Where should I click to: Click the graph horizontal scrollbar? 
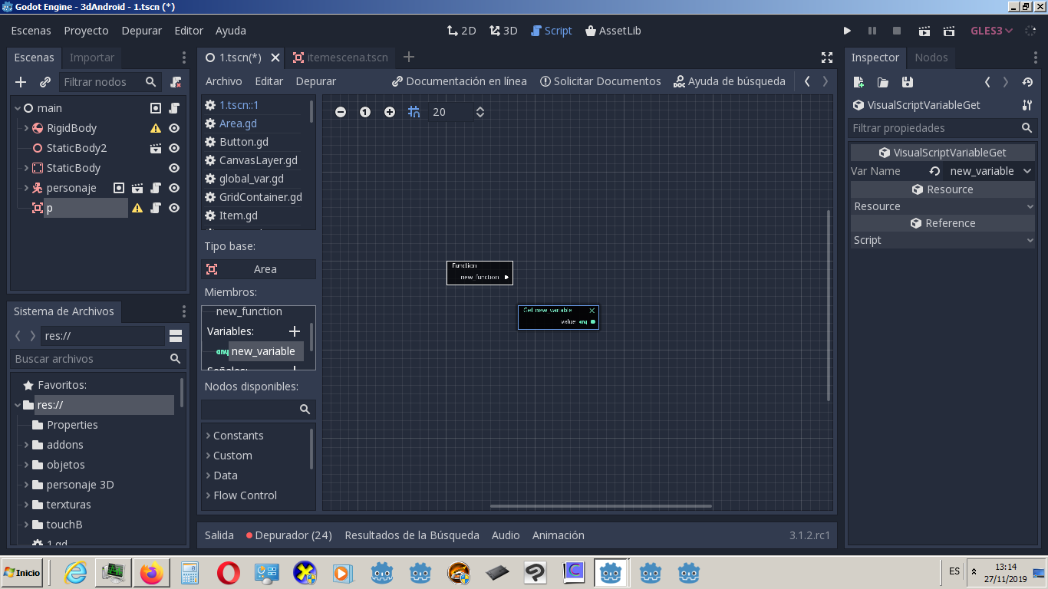tap(601, 506)
